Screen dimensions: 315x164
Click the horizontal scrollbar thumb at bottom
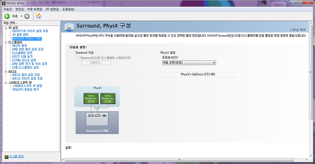tap(179, 160)
